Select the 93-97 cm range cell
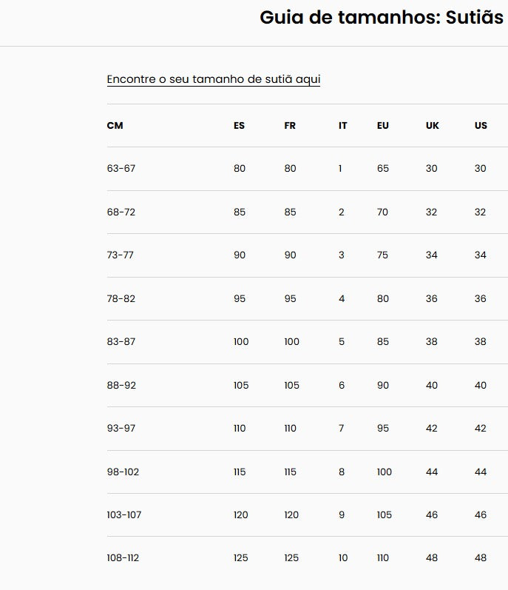Screen dimensions: 508x590 pos(121,429)
